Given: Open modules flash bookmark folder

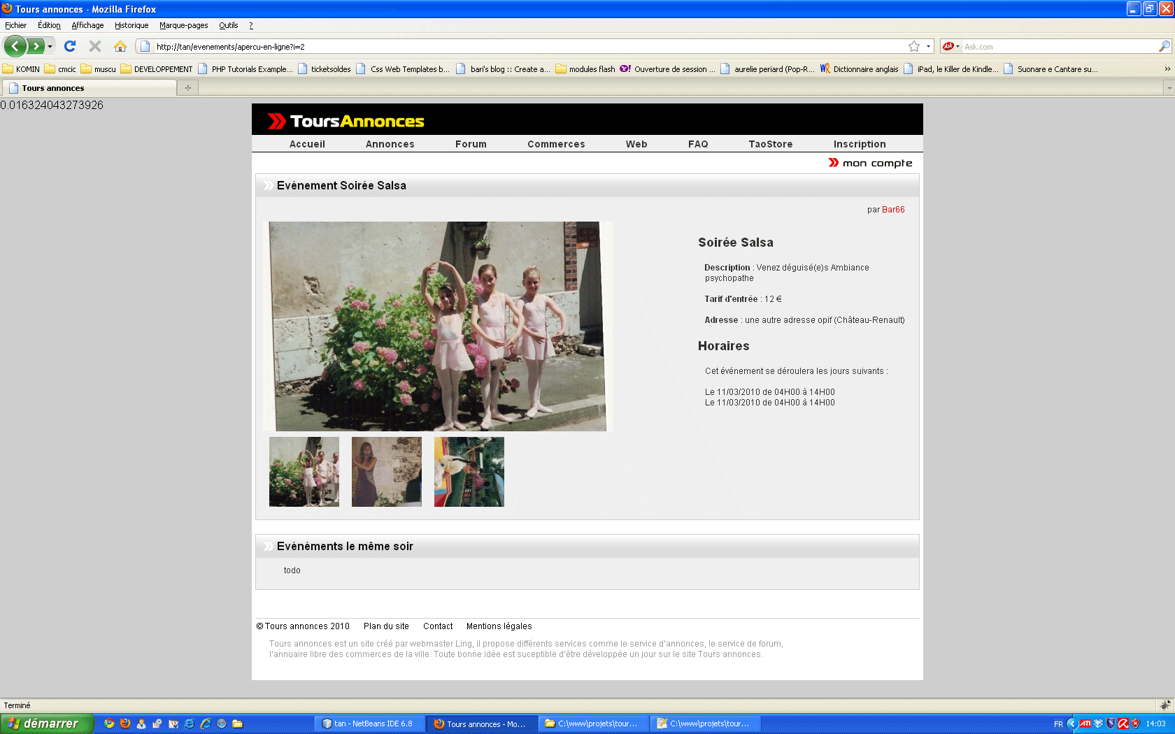Looking at the screenshot, I should point(585,69).
